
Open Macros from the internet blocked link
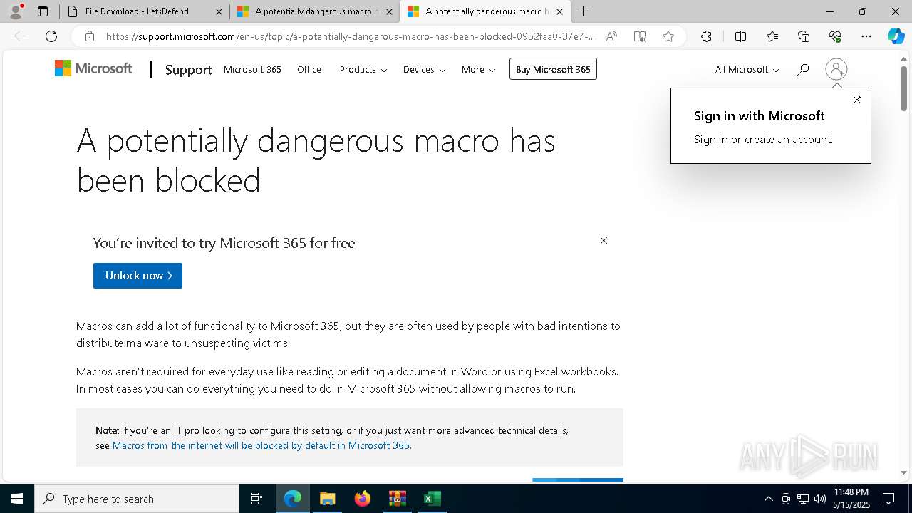tap(261, 445)
